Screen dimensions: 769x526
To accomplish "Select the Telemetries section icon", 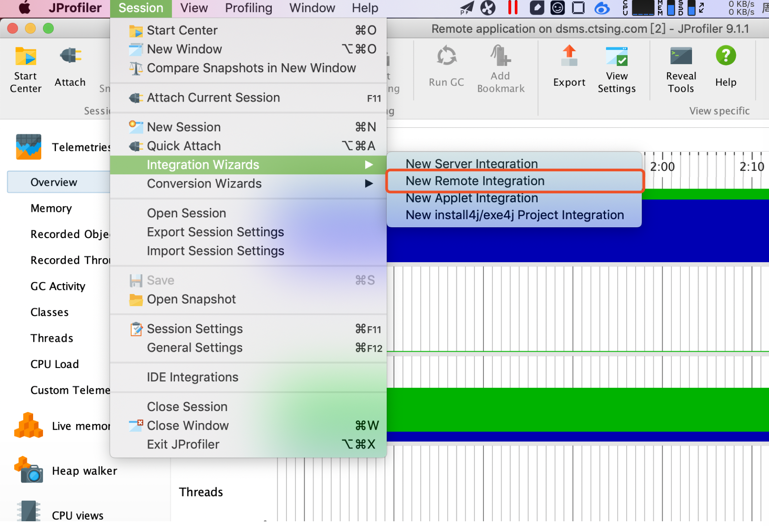I will pos(29,147).
